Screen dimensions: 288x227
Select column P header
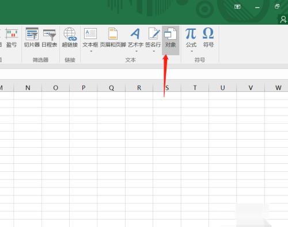point(84,88)
